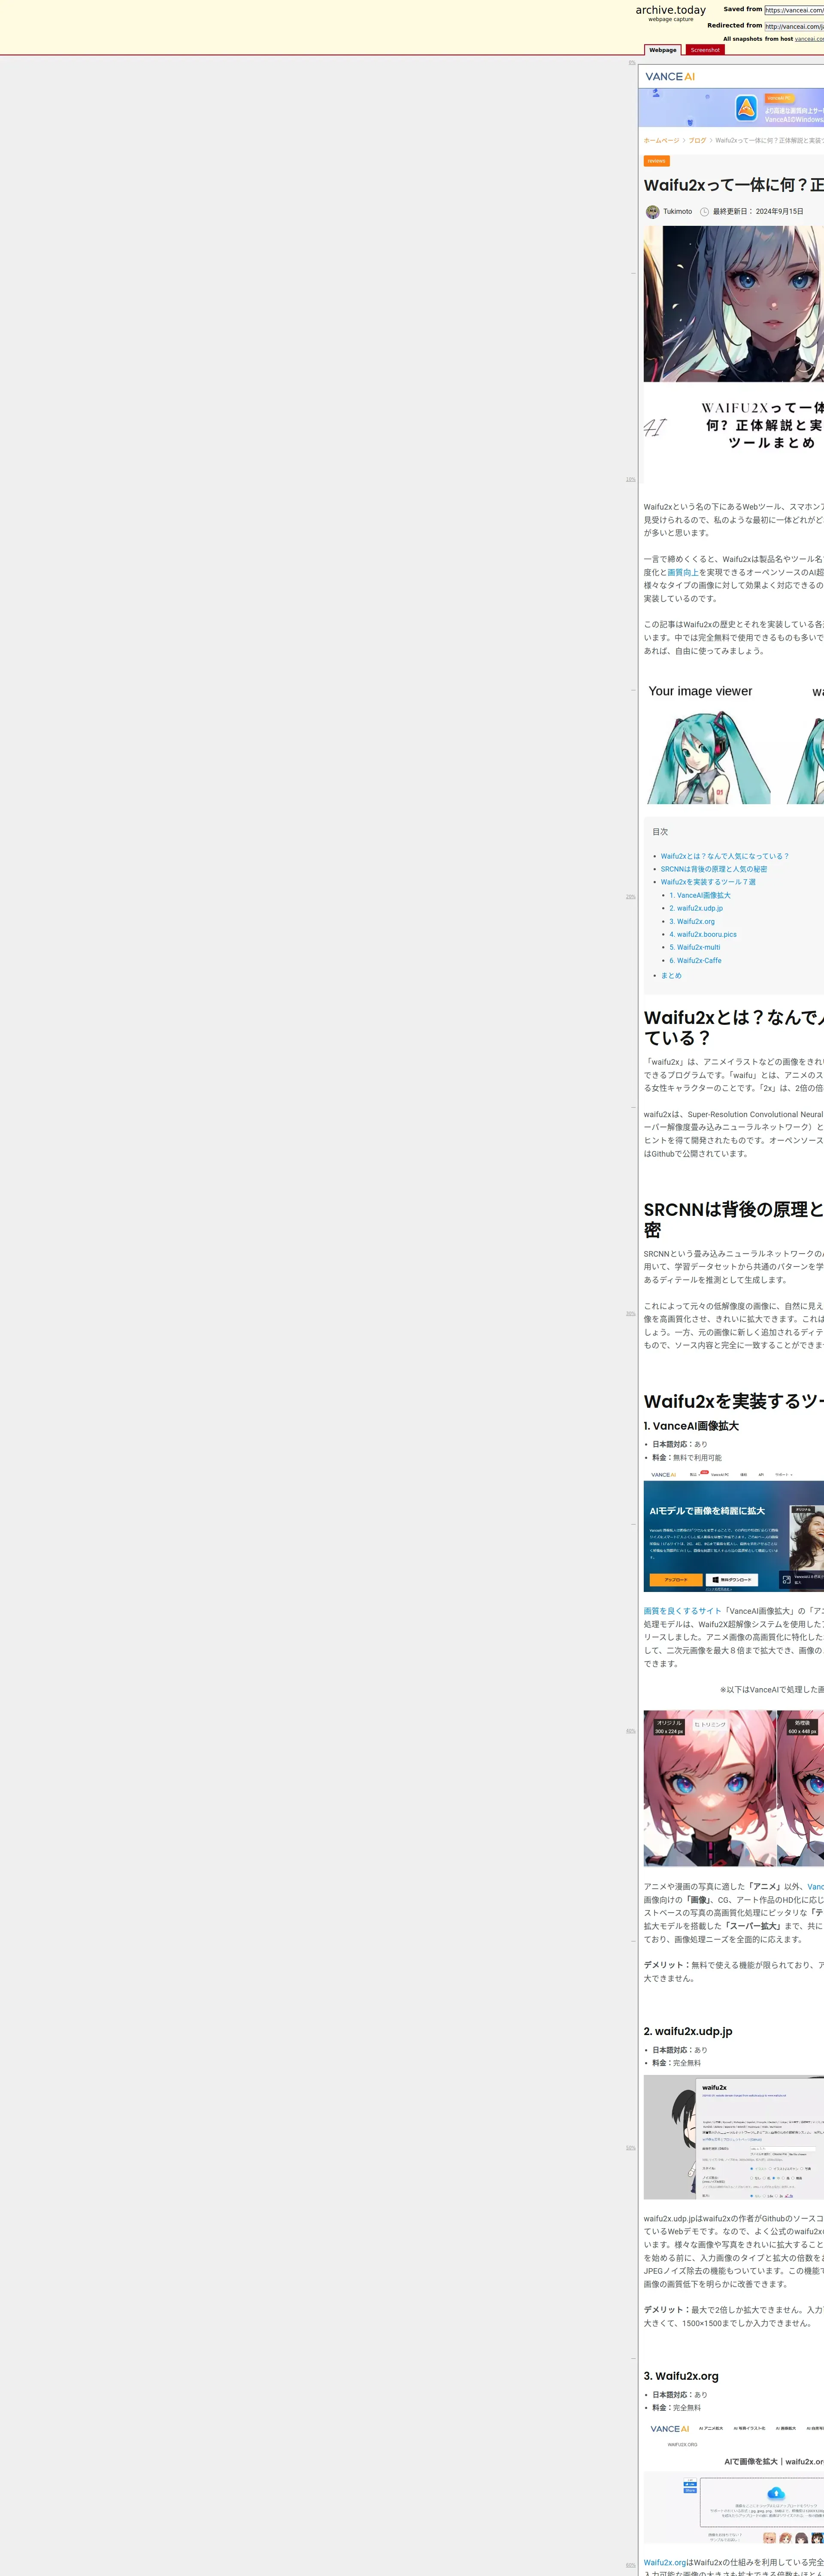Click the orange reviews tag
The image size is (824, 2576).
[656, 161]
